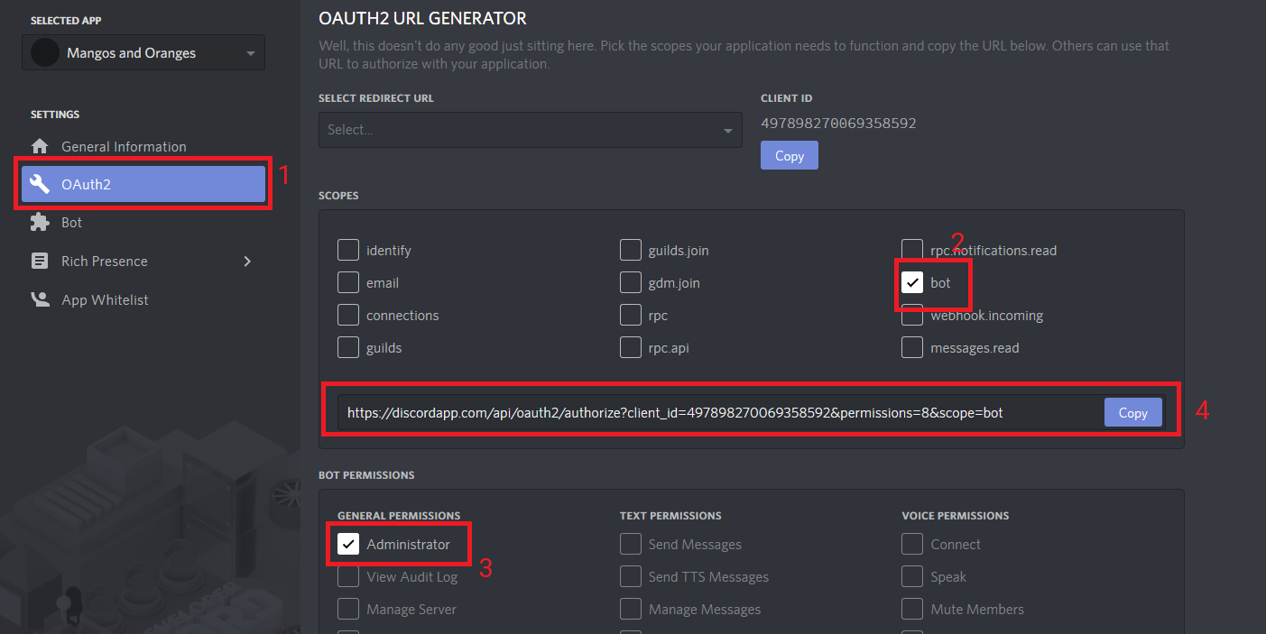Check the Speak voice permission
1266x634 pixels.
point(912,576)
